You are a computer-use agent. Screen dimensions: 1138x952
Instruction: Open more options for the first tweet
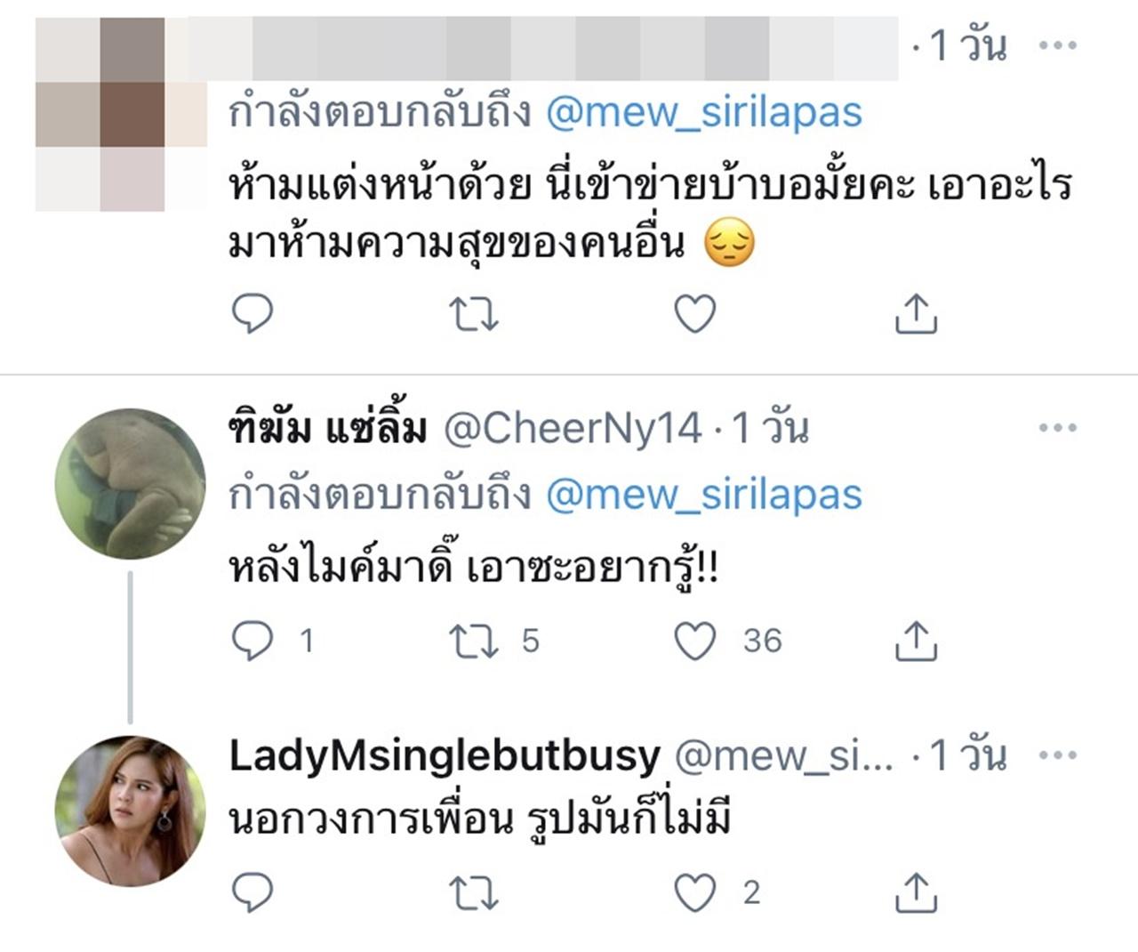tap(1057, 45)
